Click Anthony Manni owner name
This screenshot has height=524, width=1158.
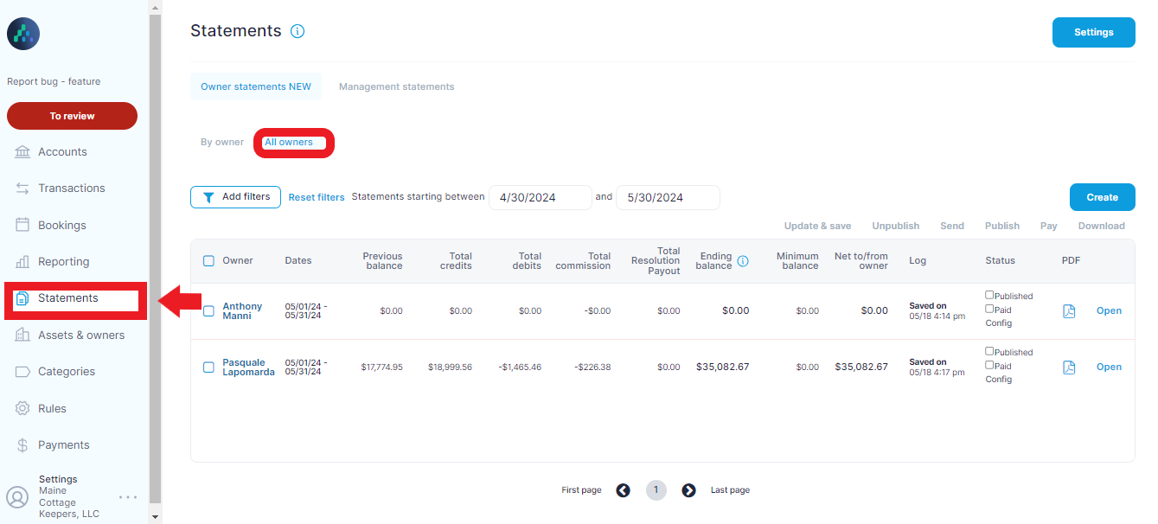click(242, 311)
